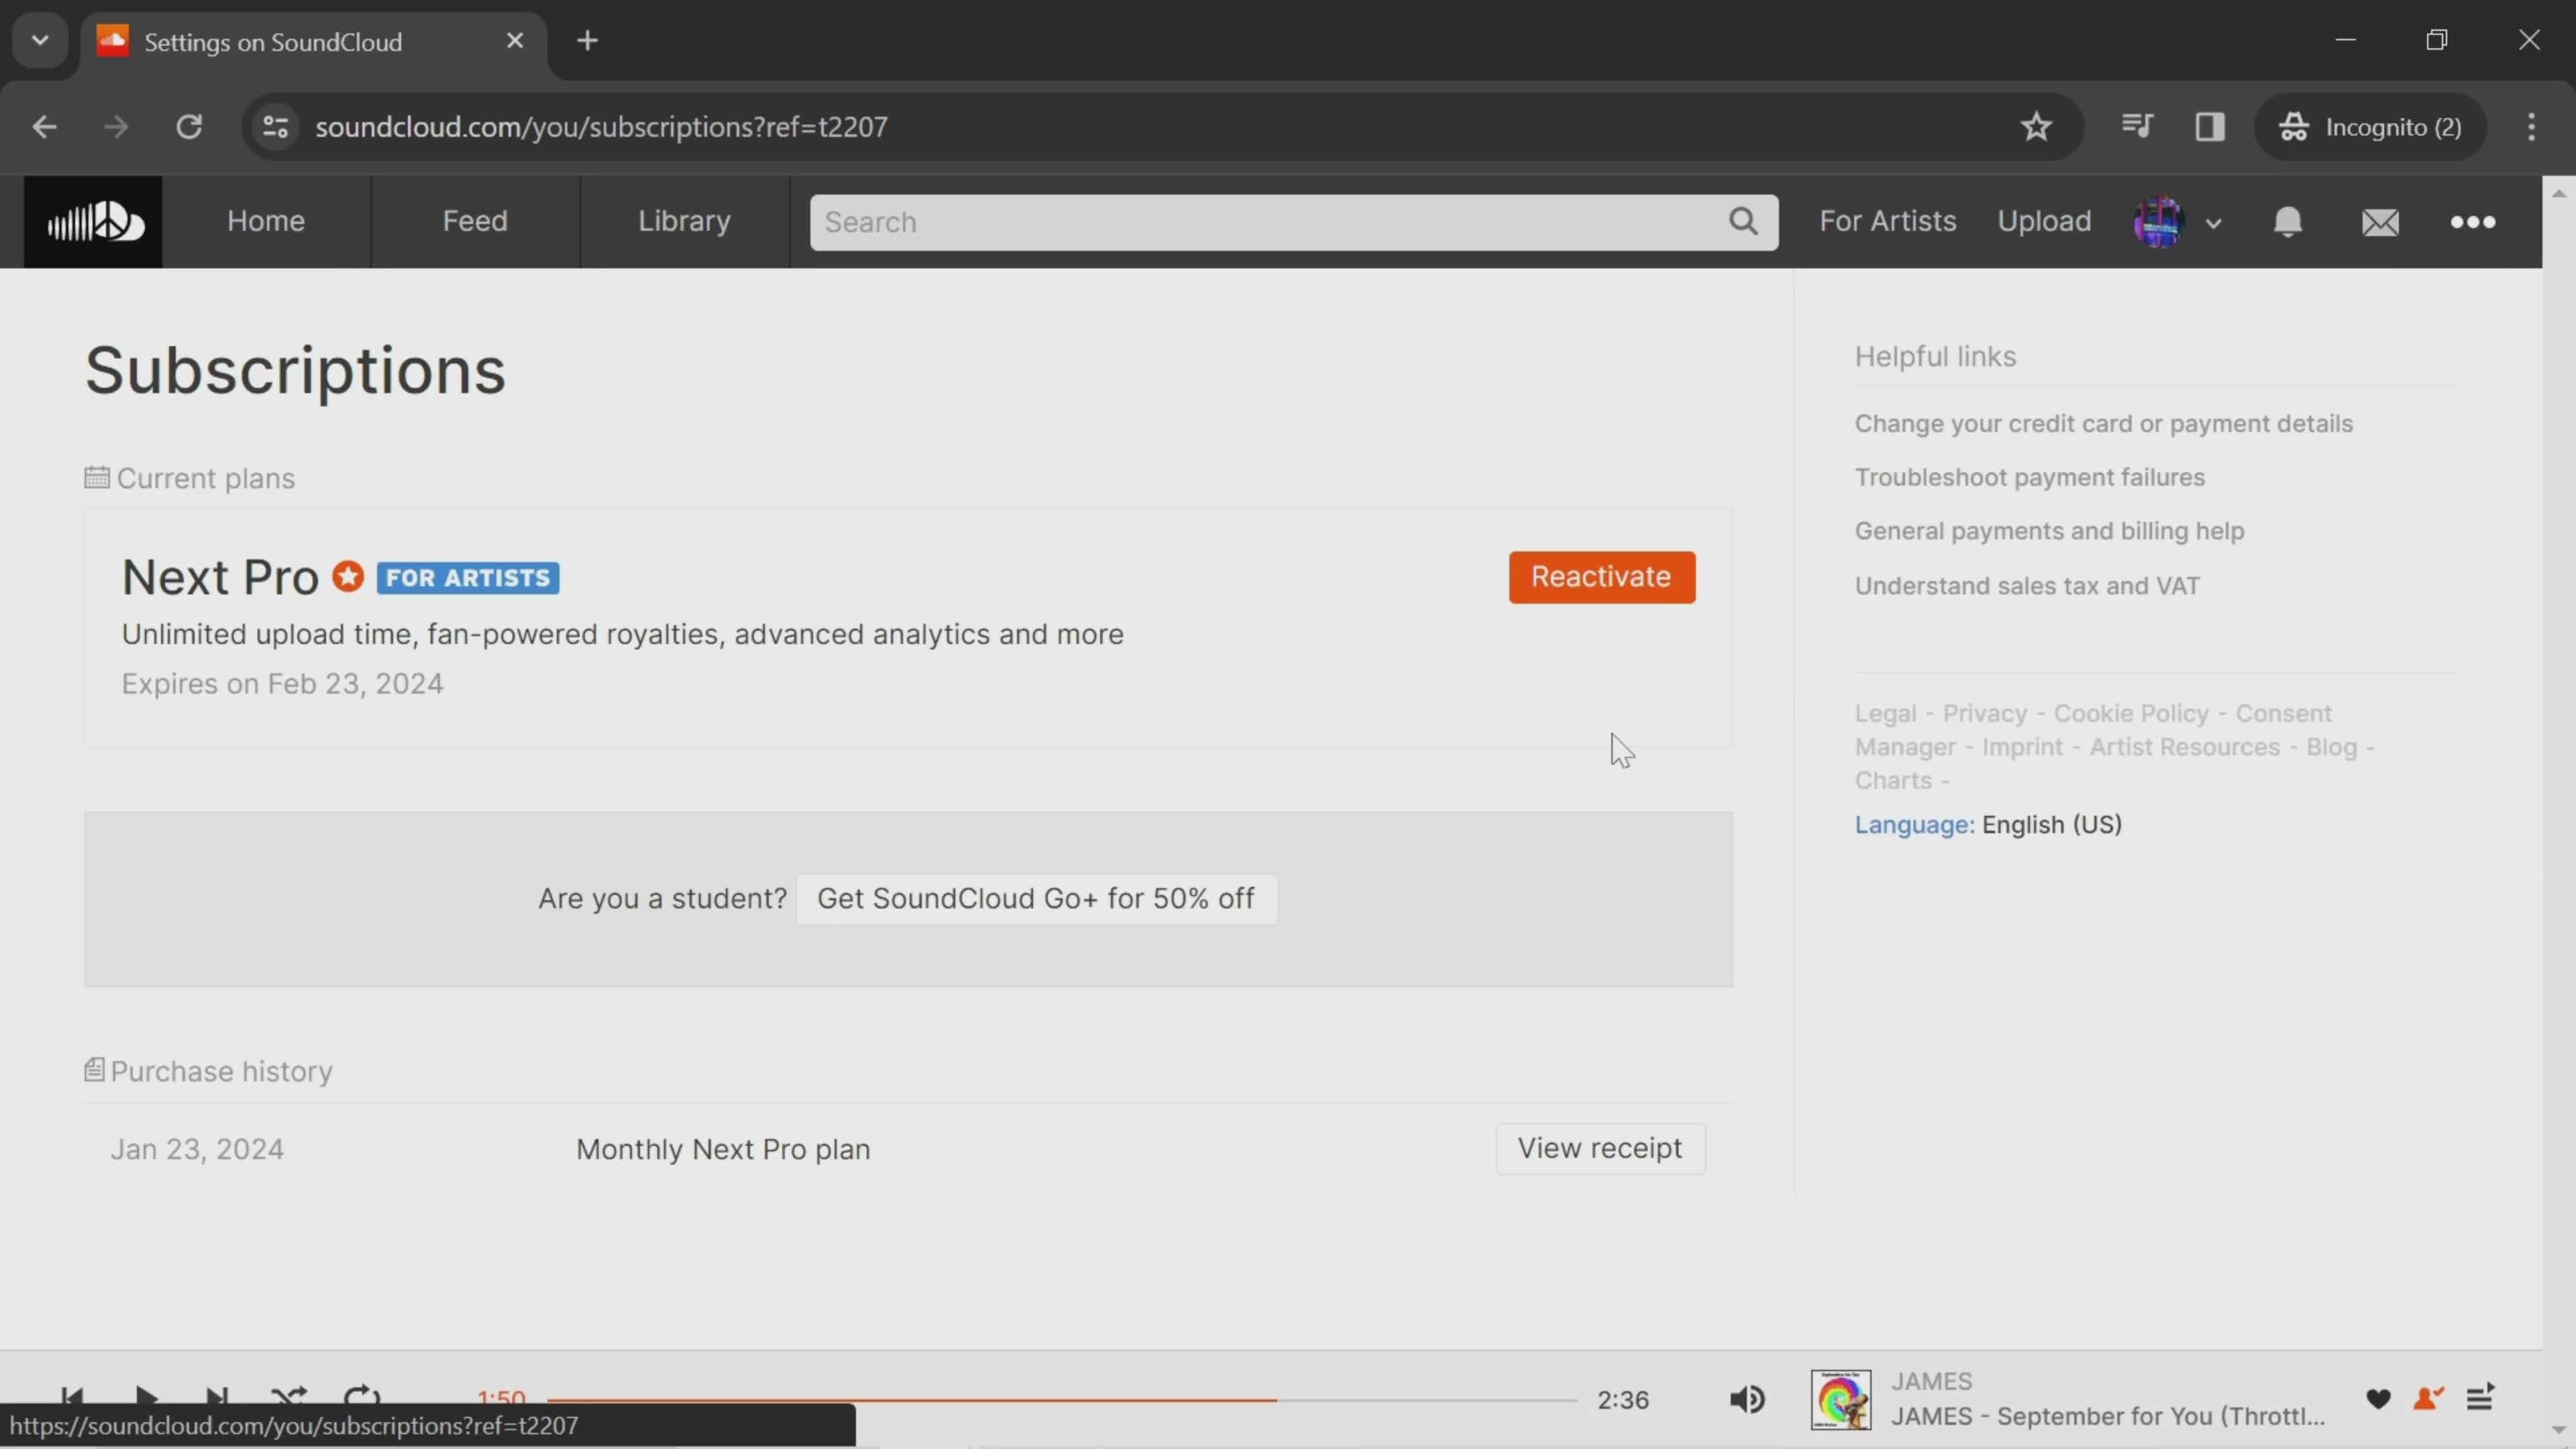The height and width of the screenshot is (1449, 2576).
Task: Like the playing track with heart icon
Action: (2378, 1398)
